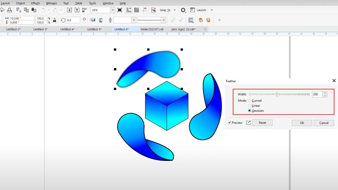Viewport: 338px width, 190px height.
Task: Select the Import icon
Action: [70, 10]
